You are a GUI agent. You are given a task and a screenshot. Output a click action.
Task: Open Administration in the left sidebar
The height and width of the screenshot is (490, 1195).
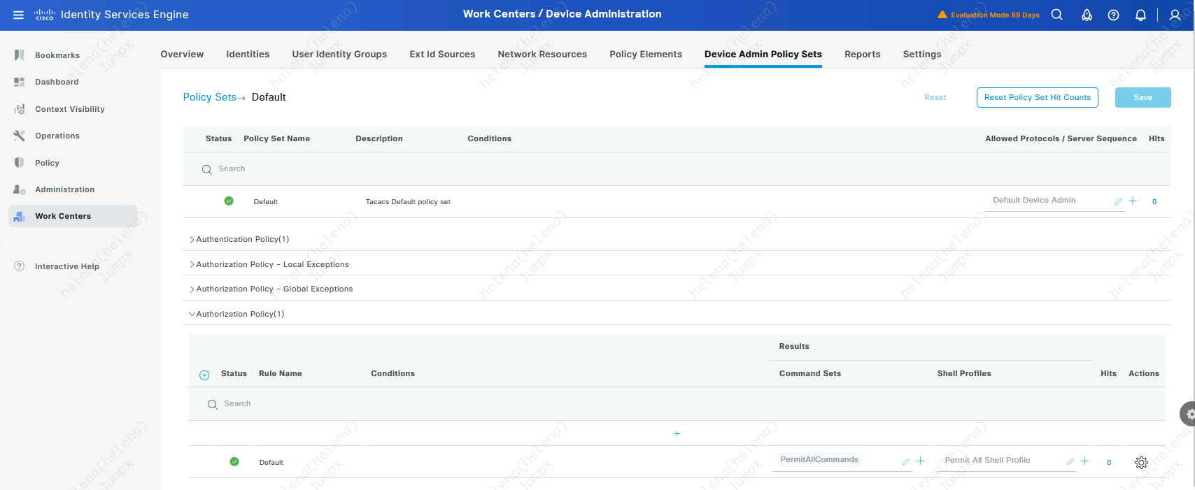tap(64, 189)
